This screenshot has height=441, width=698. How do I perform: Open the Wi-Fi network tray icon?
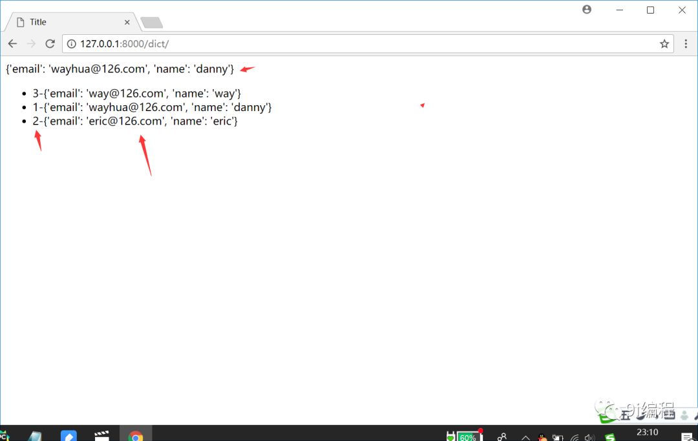point(575,437)
